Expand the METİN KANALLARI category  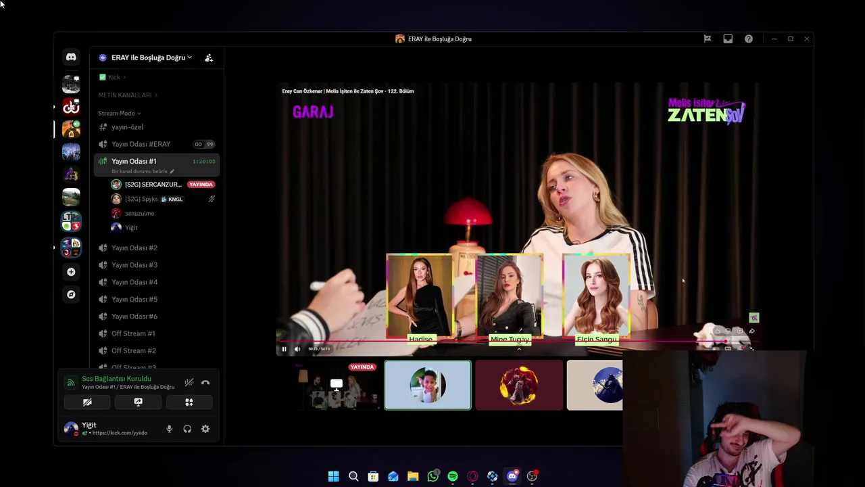pyautogui.click(x=128, y=95)
